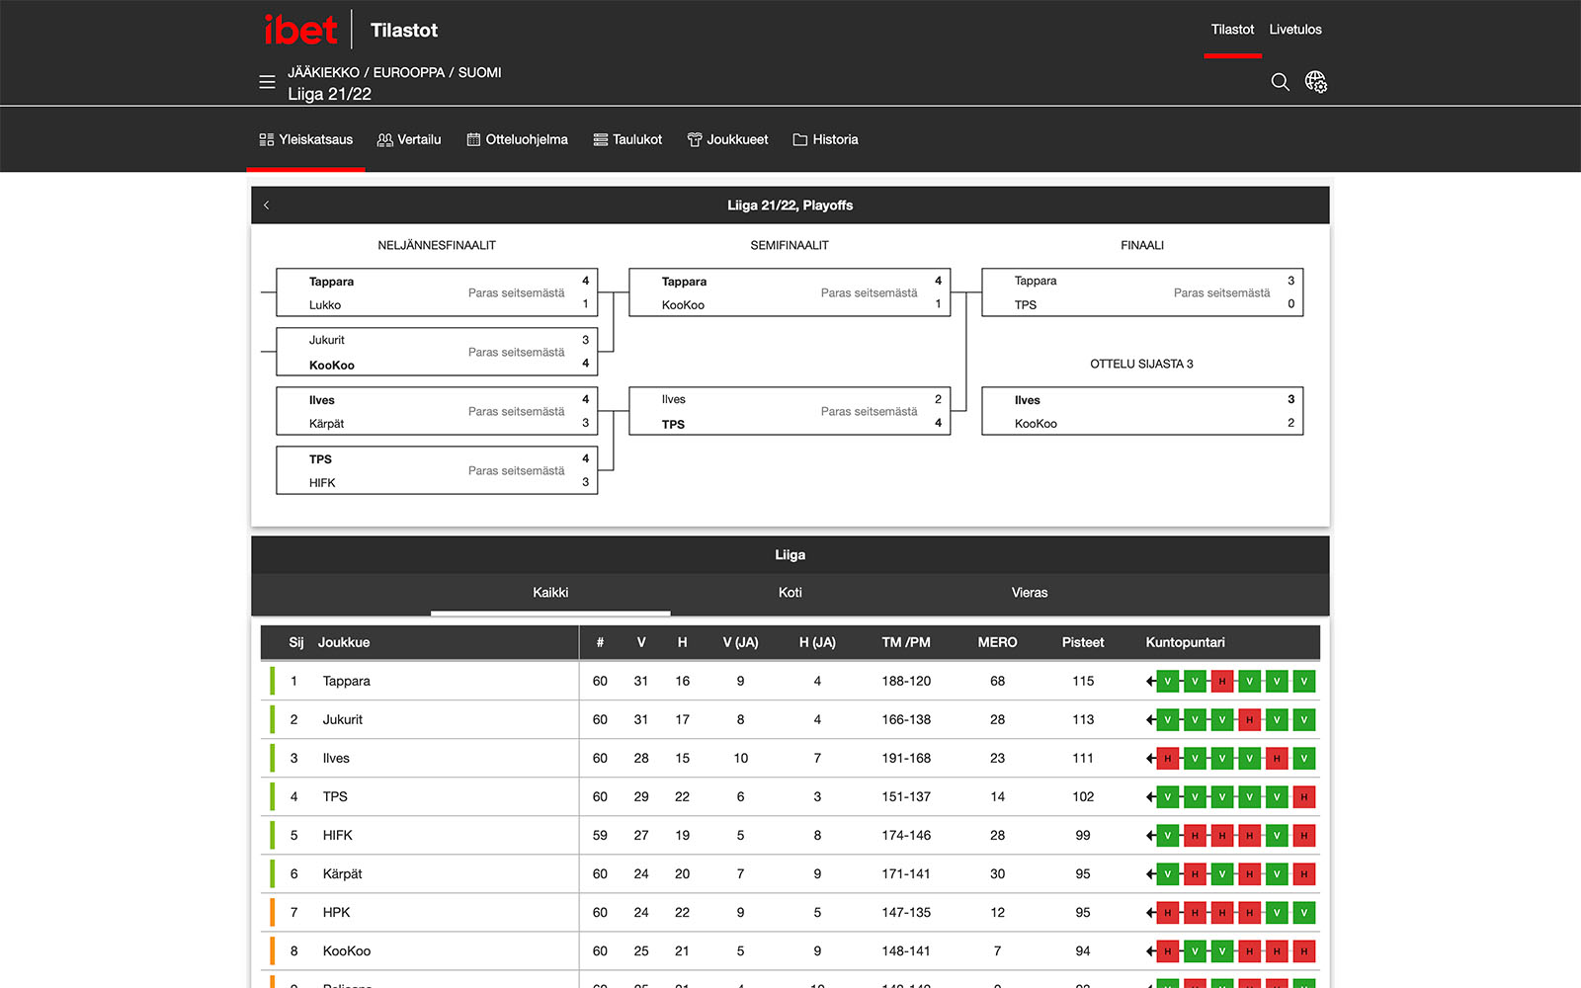Sort table by Pisteet column header
Screen dimensions: 1581x988
(x=1083, y=642)
